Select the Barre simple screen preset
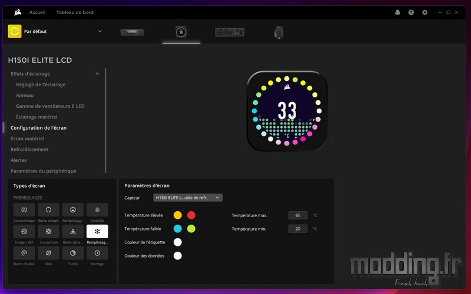 (x=48, y=210)
